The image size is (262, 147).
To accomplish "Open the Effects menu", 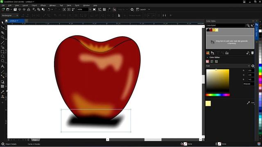I will pyautogui.click(x=43, y=5).
